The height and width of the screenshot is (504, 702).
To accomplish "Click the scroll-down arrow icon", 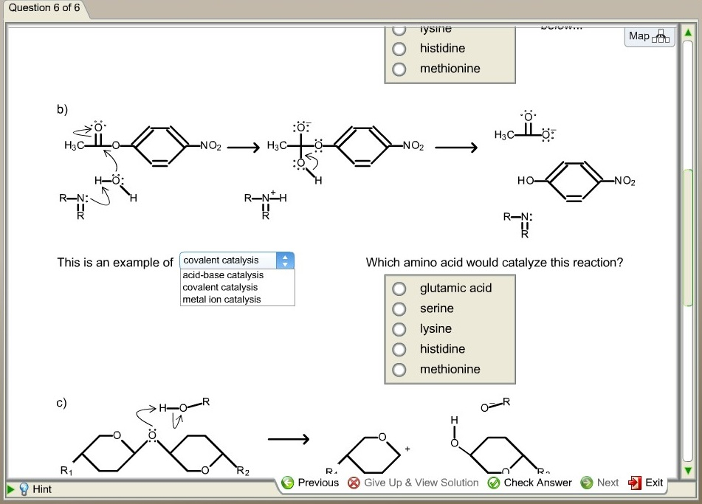I will tap(689, 469).
